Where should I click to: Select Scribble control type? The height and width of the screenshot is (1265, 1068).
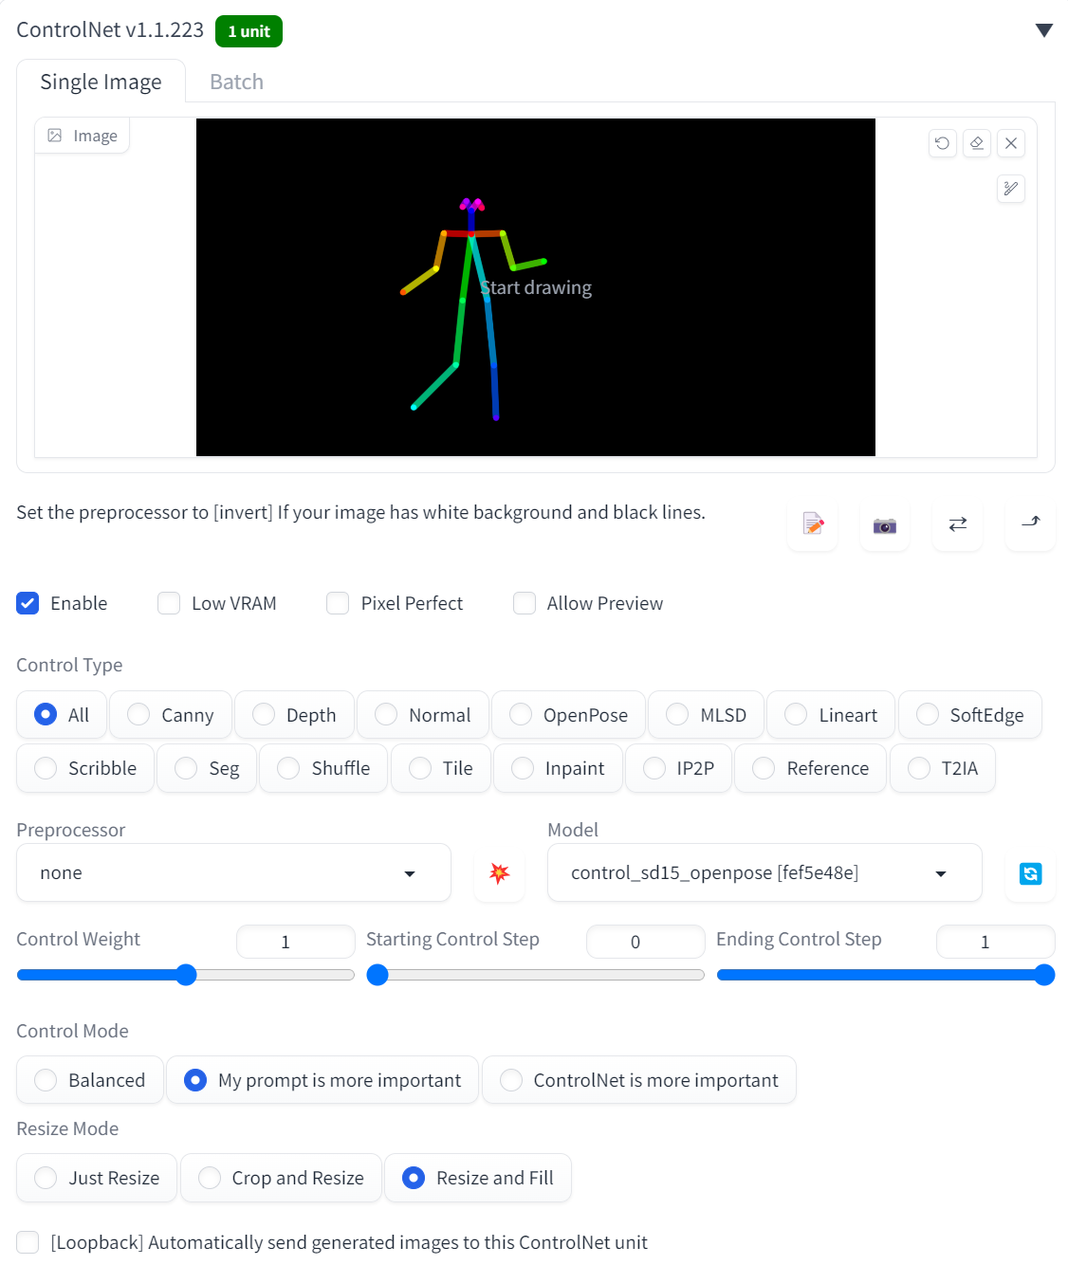[85, 768]
